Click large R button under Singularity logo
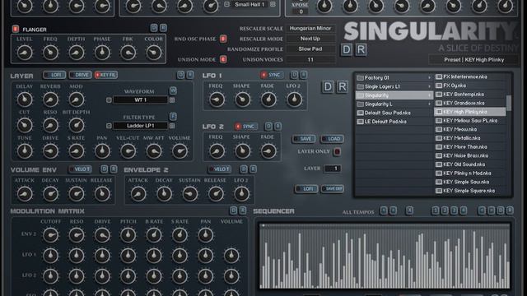This screenshot has width=527, height=296. point(361,49)
